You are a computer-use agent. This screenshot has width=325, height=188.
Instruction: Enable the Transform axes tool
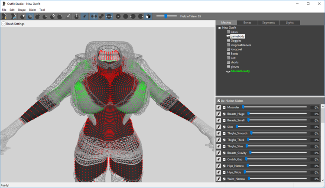tap(77, 16)
